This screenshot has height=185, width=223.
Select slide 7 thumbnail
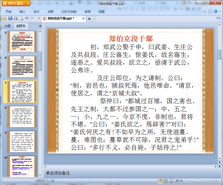22,91
